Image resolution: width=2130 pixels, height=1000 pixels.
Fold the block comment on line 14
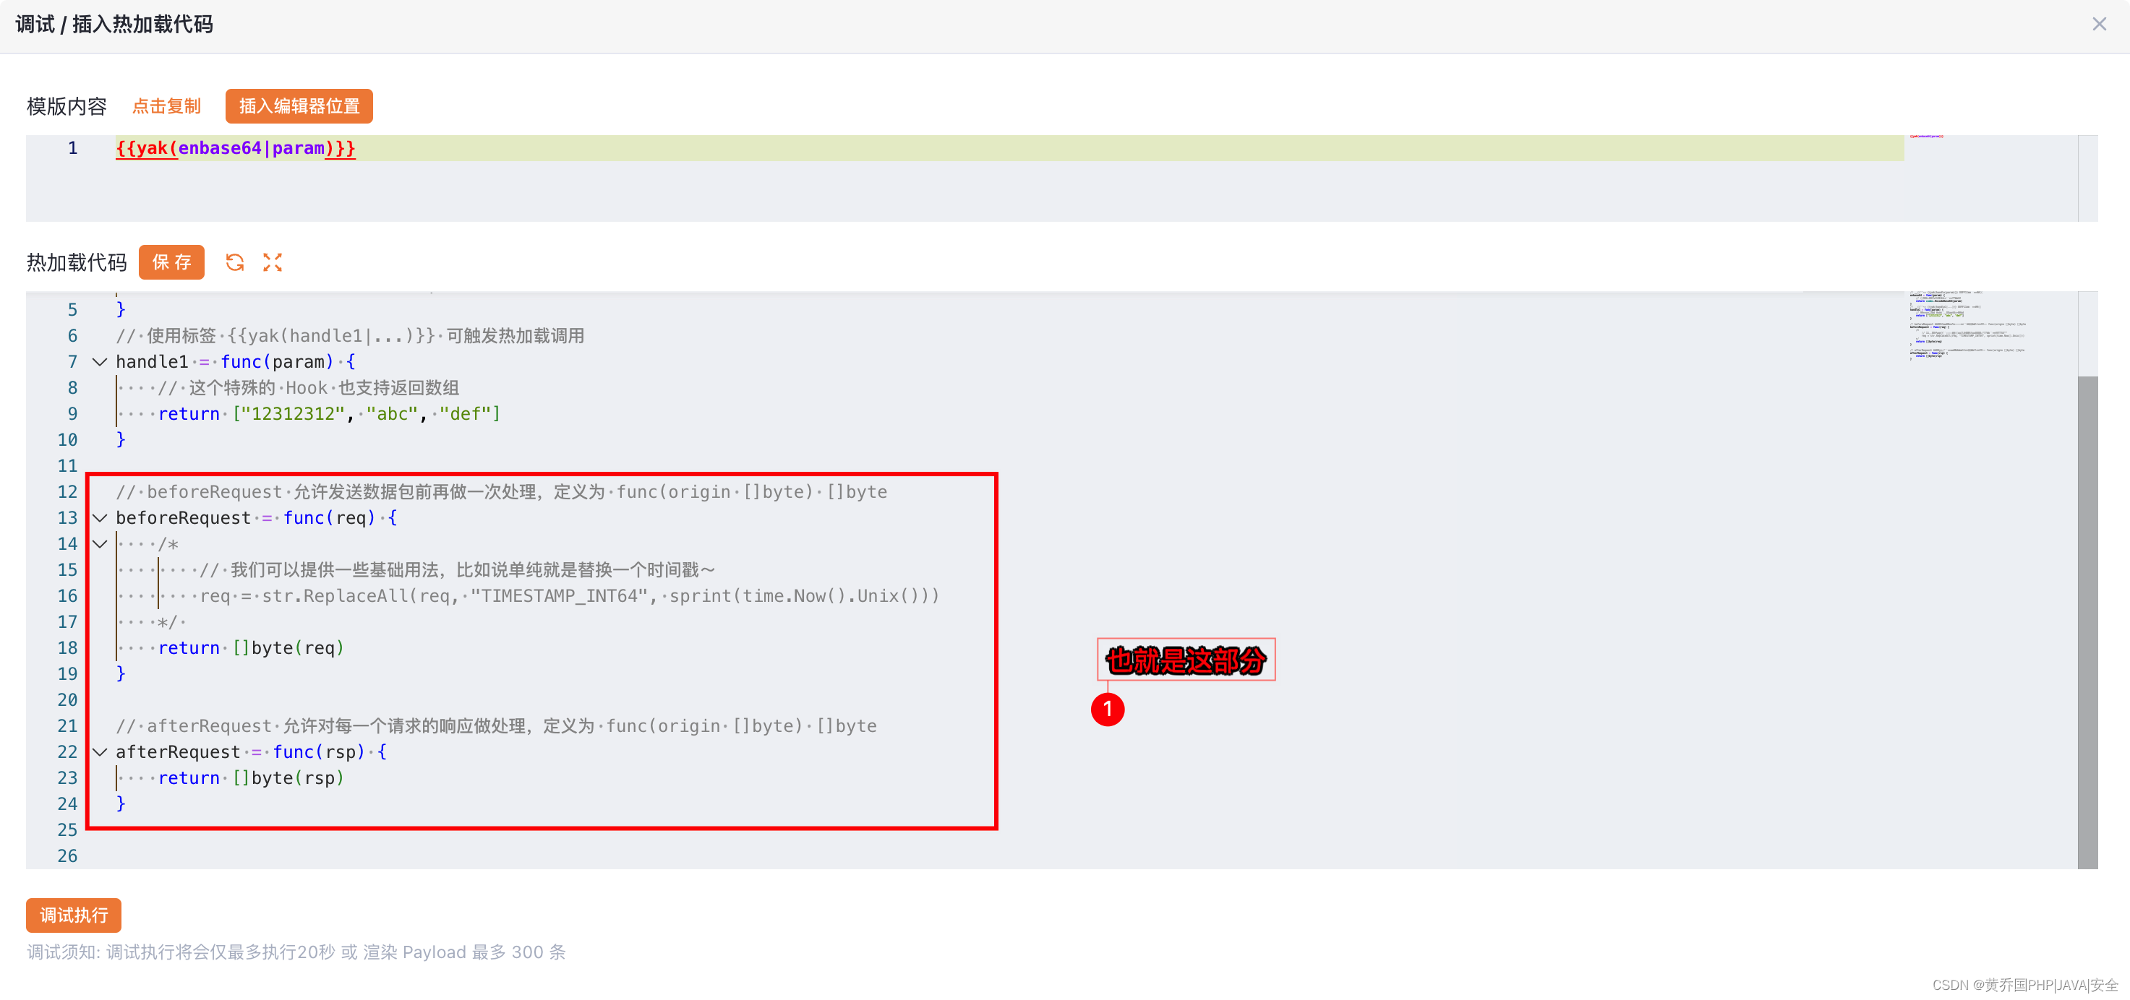coord(100,544)
